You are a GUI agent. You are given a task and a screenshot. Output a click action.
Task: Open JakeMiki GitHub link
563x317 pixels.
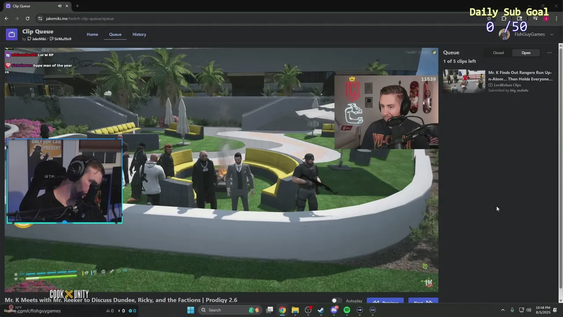(x=37, y=39)
